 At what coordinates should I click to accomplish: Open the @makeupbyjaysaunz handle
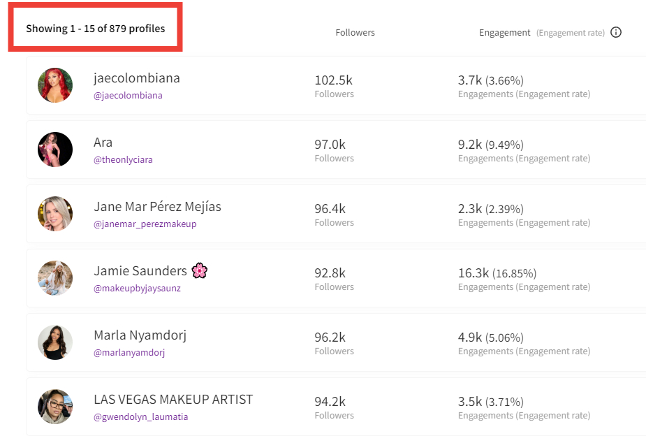[137, 289]
